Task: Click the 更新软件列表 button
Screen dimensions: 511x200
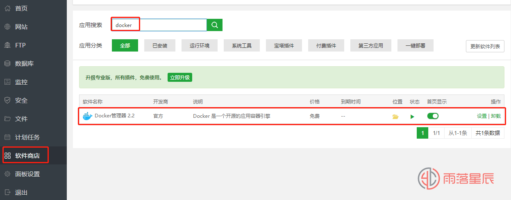Action: 485,46
